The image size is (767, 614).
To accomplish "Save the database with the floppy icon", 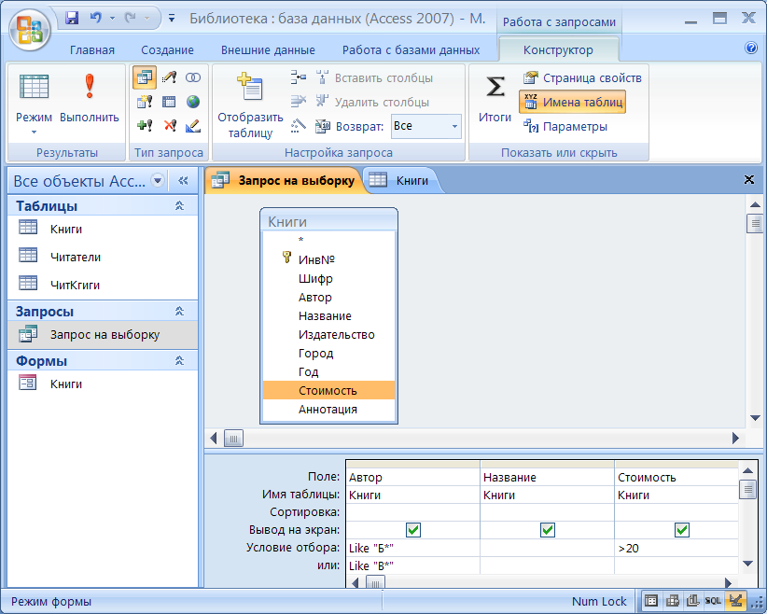I will pos(72,19).
